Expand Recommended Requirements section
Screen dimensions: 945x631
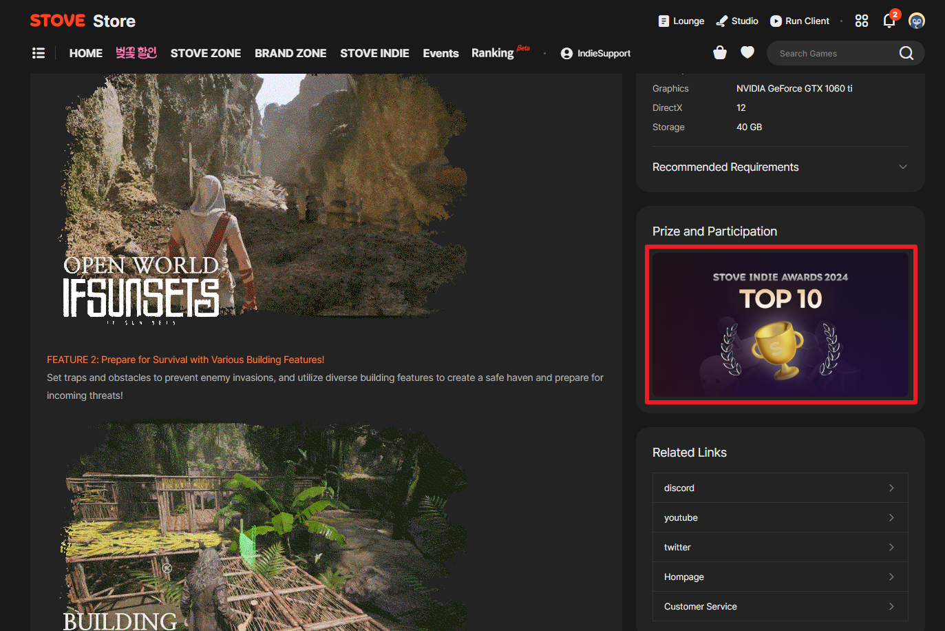click(781, 167)
